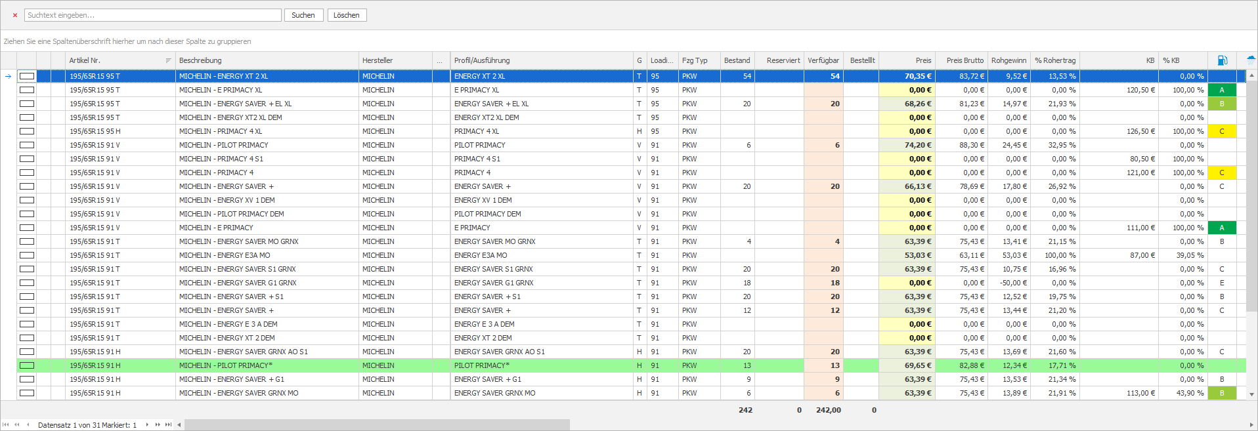The image size is (1258, 431).
Task: Click the Löschen button
Action: (x=347, y=15)
